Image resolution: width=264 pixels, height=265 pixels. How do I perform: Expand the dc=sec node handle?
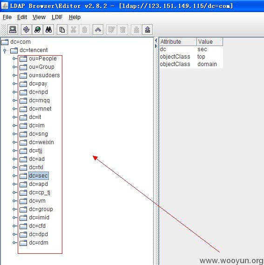(x=15, y=176)
